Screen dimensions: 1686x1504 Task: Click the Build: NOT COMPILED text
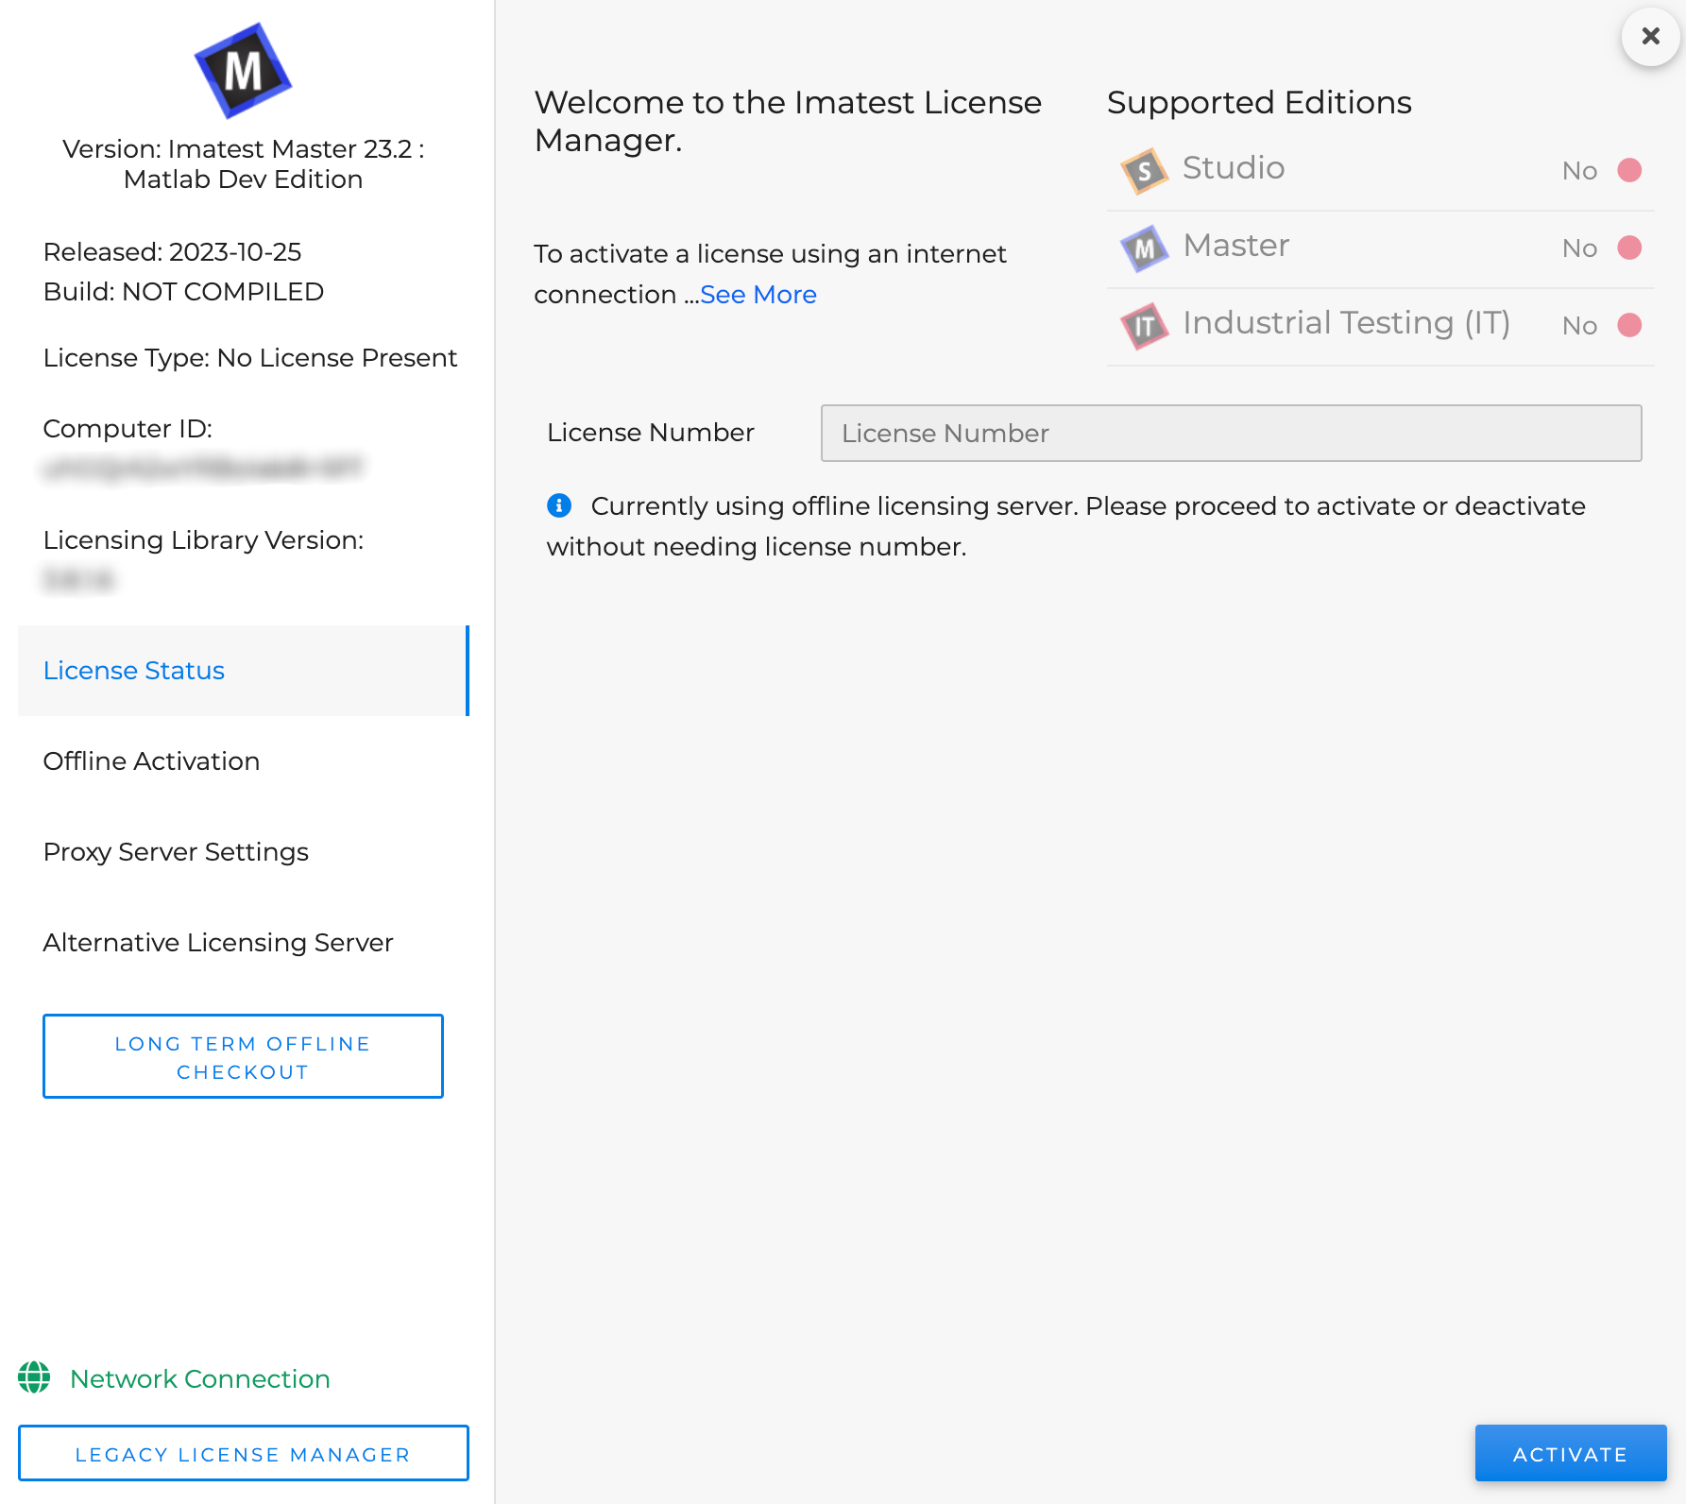[183, 292]
